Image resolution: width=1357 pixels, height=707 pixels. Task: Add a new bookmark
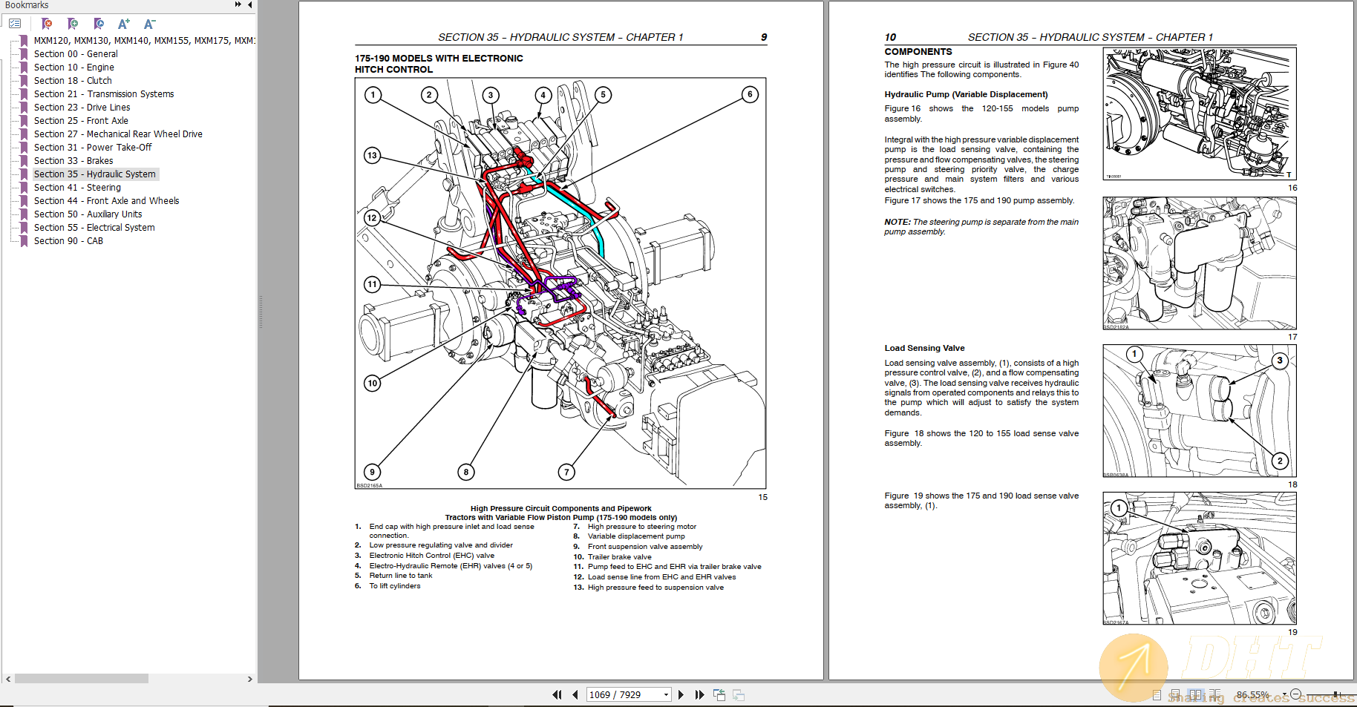pyautogui.click(x=72, y=23)
